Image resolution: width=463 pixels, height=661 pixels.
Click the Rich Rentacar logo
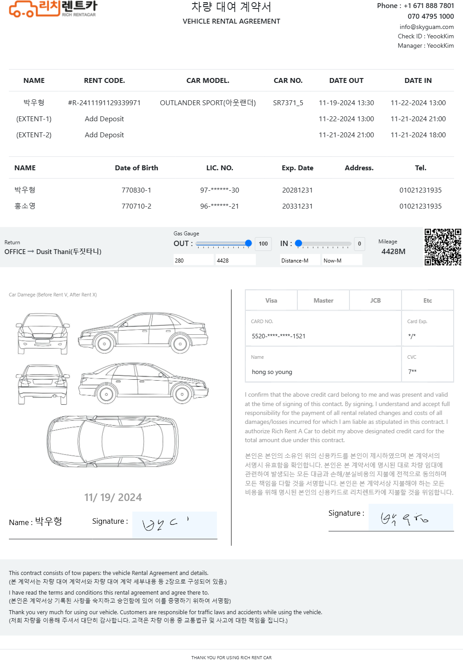(x=53, y=8)
